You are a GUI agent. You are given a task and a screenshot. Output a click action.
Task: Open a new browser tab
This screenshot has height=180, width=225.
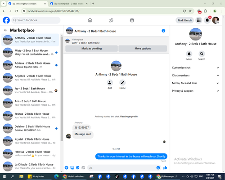pyautogui.click(x=93, y=4)
